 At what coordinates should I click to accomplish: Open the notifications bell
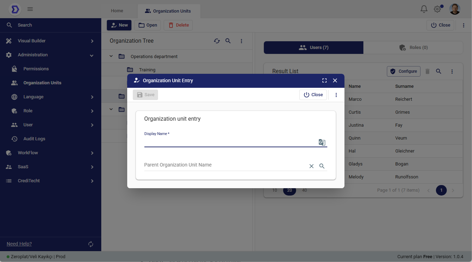click(x=424, y=9)
